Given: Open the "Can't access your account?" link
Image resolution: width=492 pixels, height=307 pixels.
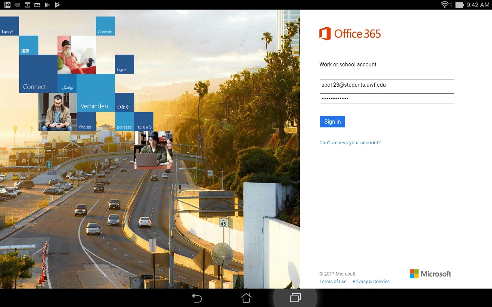Looking at the screenshot, I should pos(350,143).
